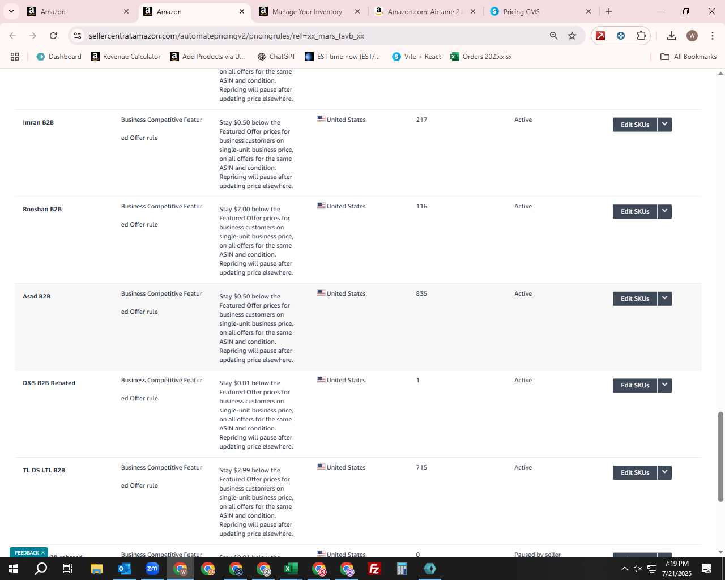725x580 pixels.
Task: Open the Extensions puzzle icon
Action: 641,36
